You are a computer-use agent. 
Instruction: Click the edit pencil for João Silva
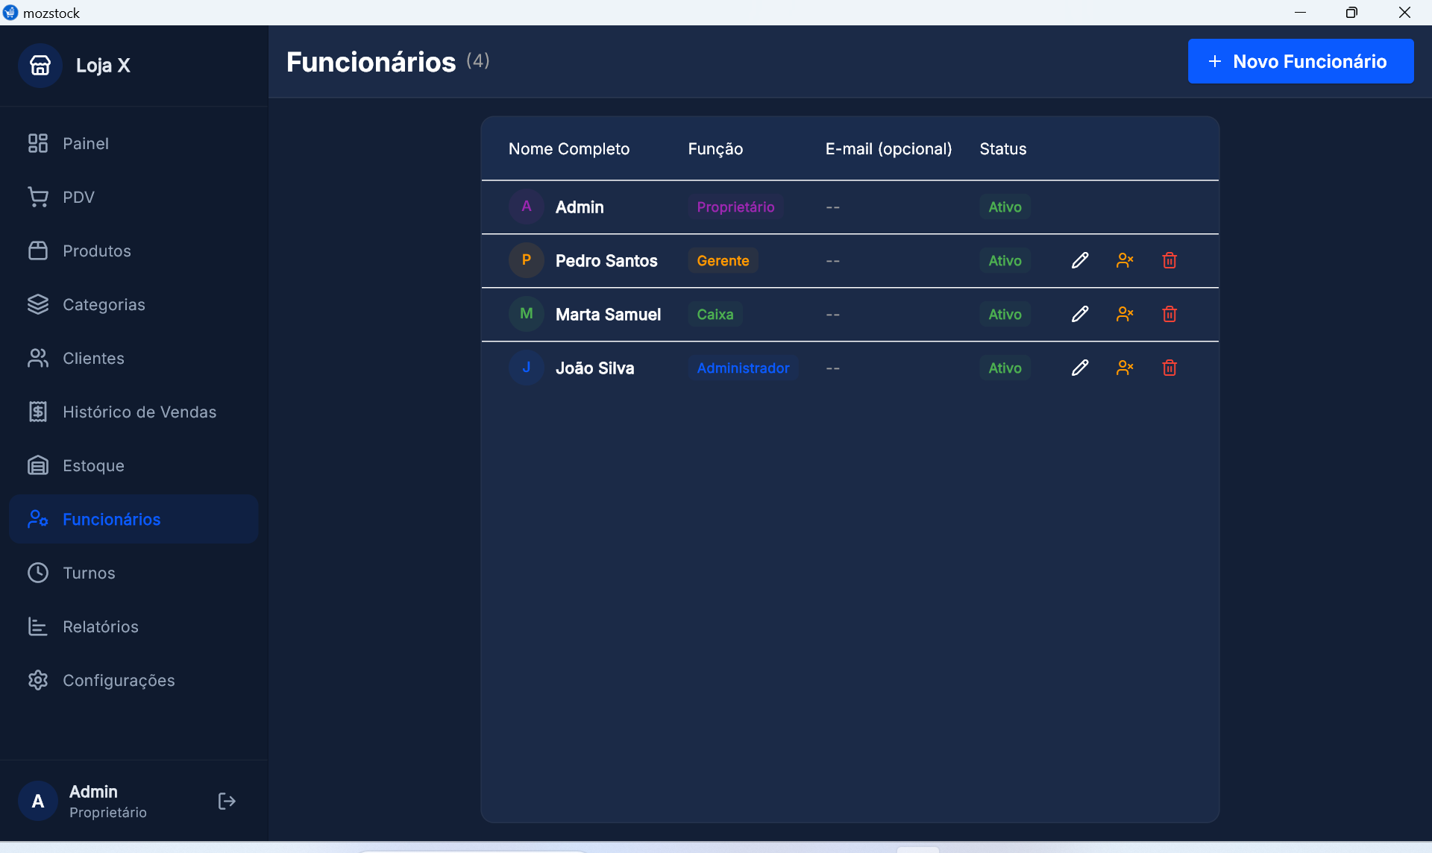click(x=1079, y=368)
